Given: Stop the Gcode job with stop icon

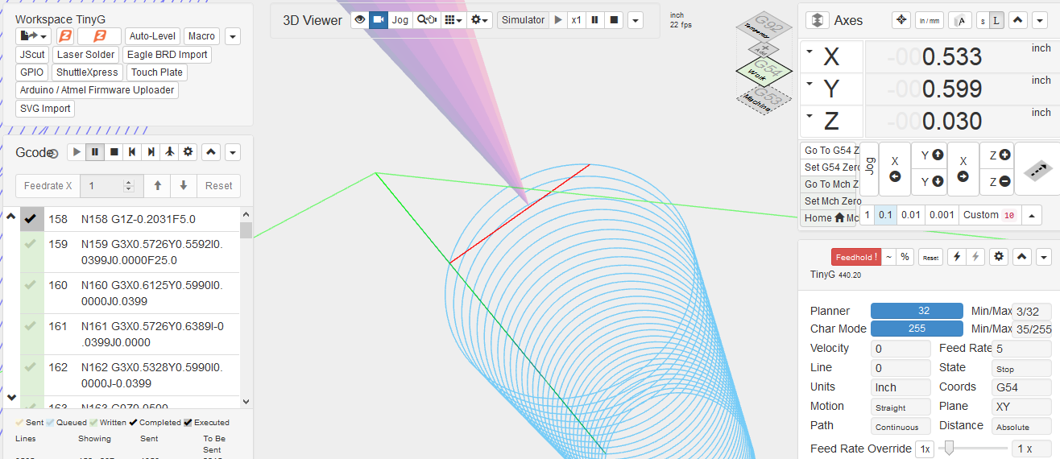Looking at the screenshot, I should [x=114, y=151].
